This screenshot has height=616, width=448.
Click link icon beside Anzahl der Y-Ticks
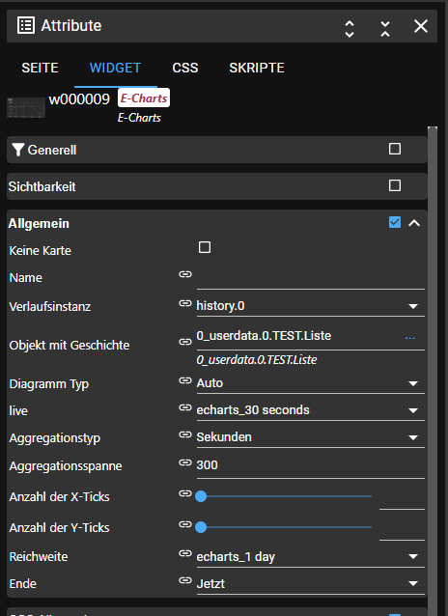pyautogui.click(x=185, y=524)
